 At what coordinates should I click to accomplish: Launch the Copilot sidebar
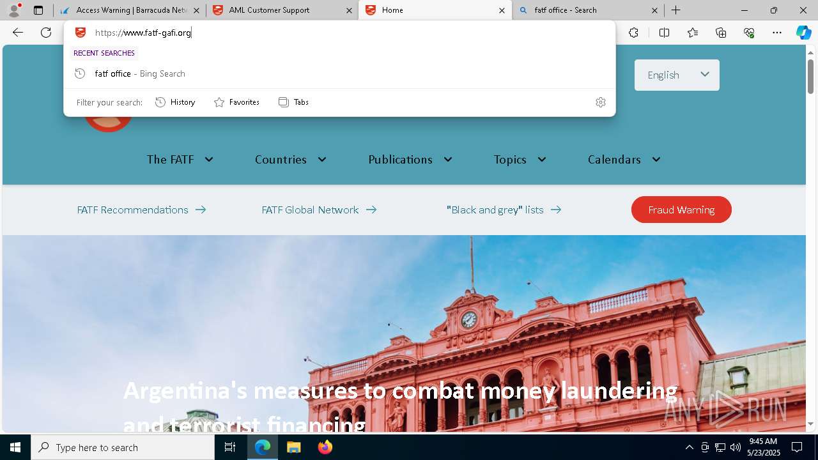(x=803, y=33)
